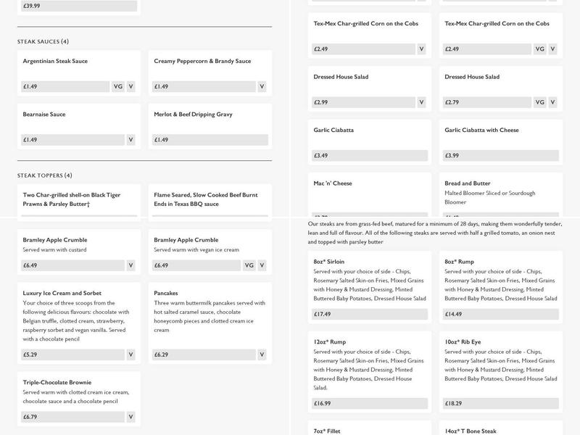
Task: Click the V badge on Bearnaise Sauce
Action: tap(131, 140)
